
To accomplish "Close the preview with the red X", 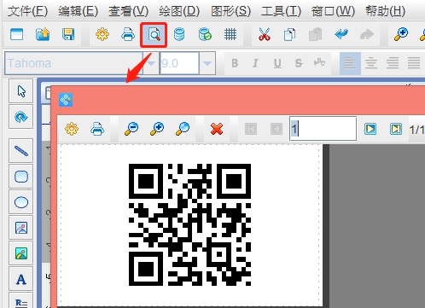I will tap(217, 129).
